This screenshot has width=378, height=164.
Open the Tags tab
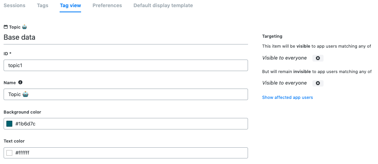(x=43, y=5)
